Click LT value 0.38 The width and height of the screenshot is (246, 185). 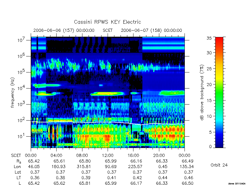point(60,178)
